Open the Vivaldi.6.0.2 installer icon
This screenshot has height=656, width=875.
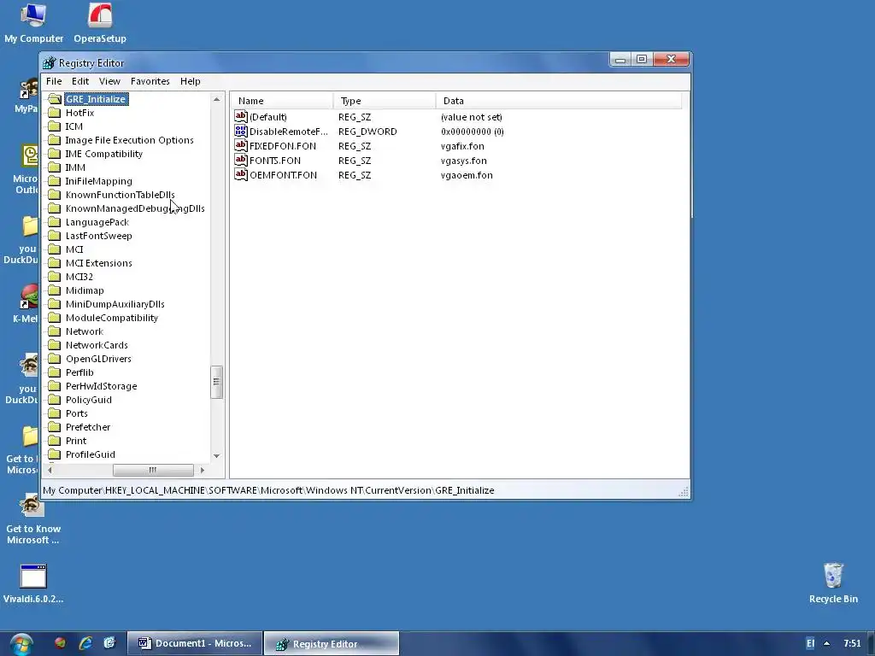33,583
